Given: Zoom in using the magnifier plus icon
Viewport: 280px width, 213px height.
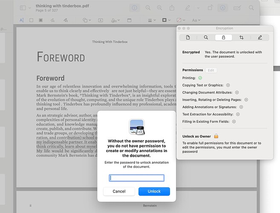Looking at the screenshot, I should [x=159, y=8].
